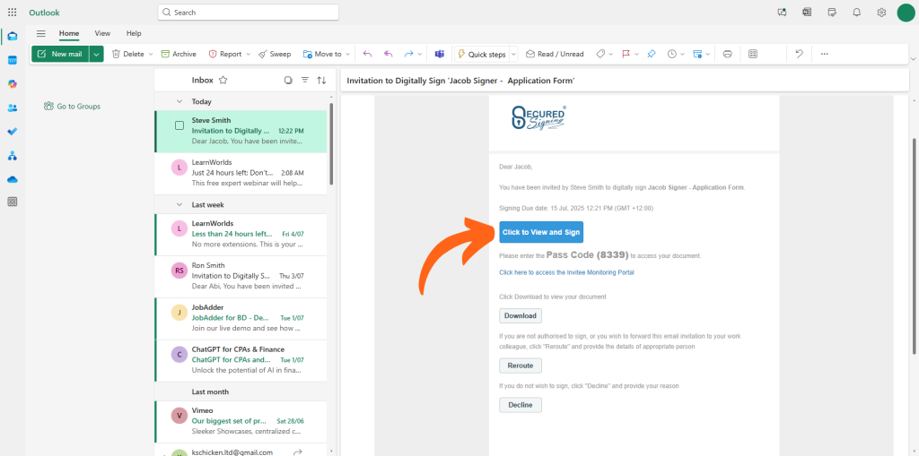Image resolution: width=919 pixels, height=456 pixels.
Task: Open LearnWorlds 'Just 24 hours left' email
Action: 241,173
